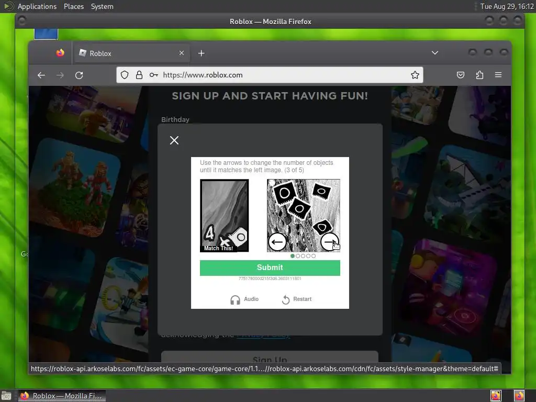Open the Applications menu
Image resolution: width=536 pixels, height=402 pixels.
(37, 6)
